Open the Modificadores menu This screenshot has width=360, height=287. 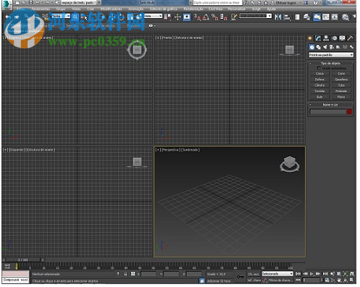point(112,9)
